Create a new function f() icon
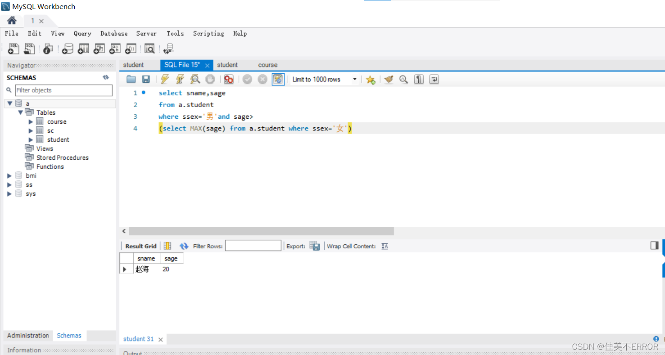Screen dimensions: 665x355 coord(131,49)
